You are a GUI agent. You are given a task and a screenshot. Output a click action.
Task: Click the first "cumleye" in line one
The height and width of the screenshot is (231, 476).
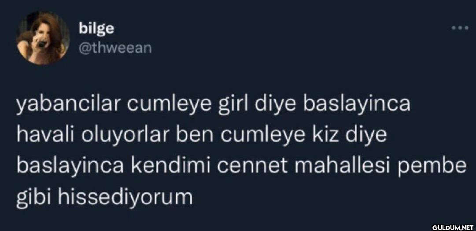(170, 106)
